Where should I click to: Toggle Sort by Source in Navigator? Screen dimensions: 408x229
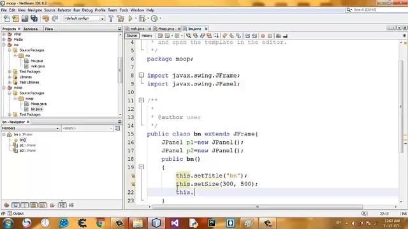(71, 205)
